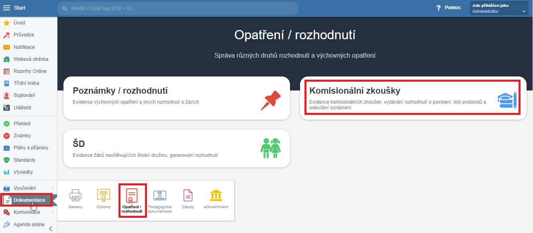Expand the Vyučování submenu arrow
The height and width of the screenshot is (233, 533).
tap(53, 188)
